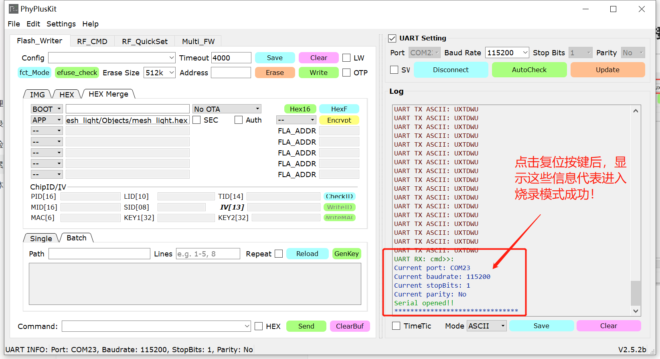This screenshot has width=660, height=359.
Task: Expand the BOOT type dropdown
Action: click(x=47, y=109)
